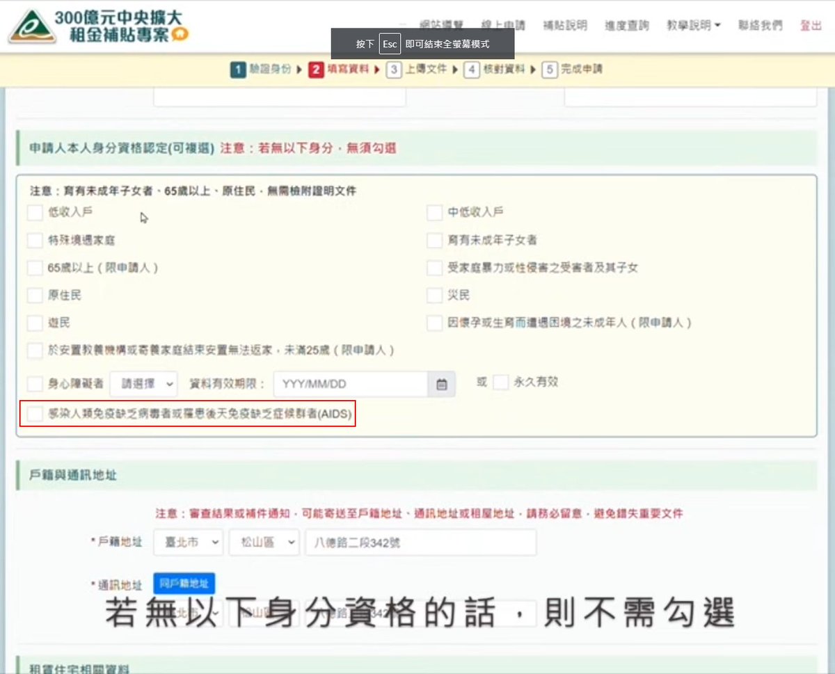The height and width of the screenshot is (674, 835).
Task: Open the 身心障礙者 請選擇 dropdown
Action: (143, 383)
